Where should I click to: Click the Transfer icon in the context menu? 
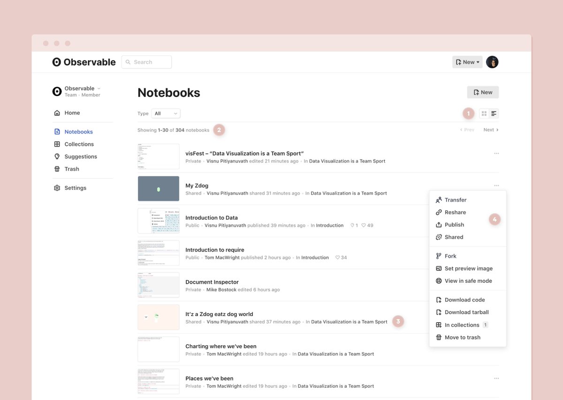click(439, 200)
